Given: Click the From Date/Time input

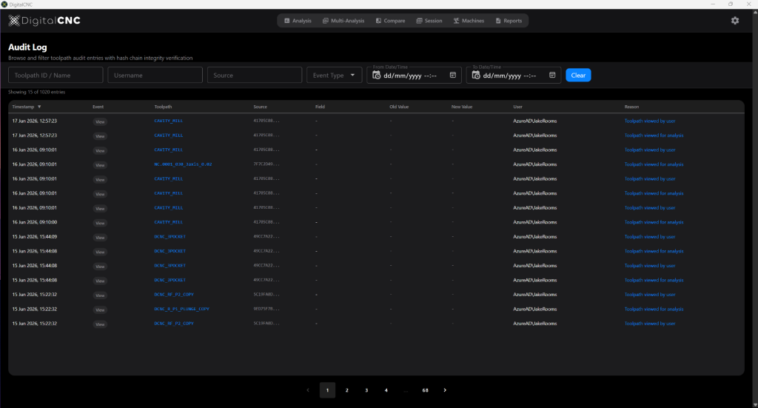Looking at the screenshot, I should (414, 75).
